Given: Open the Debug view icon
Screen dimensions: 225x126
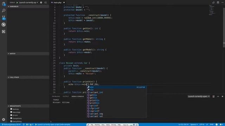Looking at the screenshot, I should [4, 24].
